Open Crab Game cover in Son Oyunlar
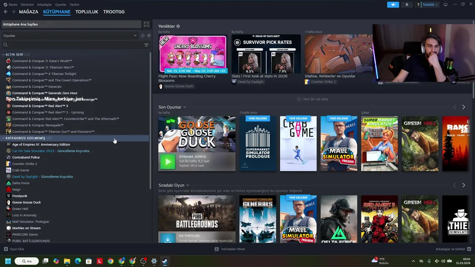The height and width of the screenshot is (267, 475). 298,144
